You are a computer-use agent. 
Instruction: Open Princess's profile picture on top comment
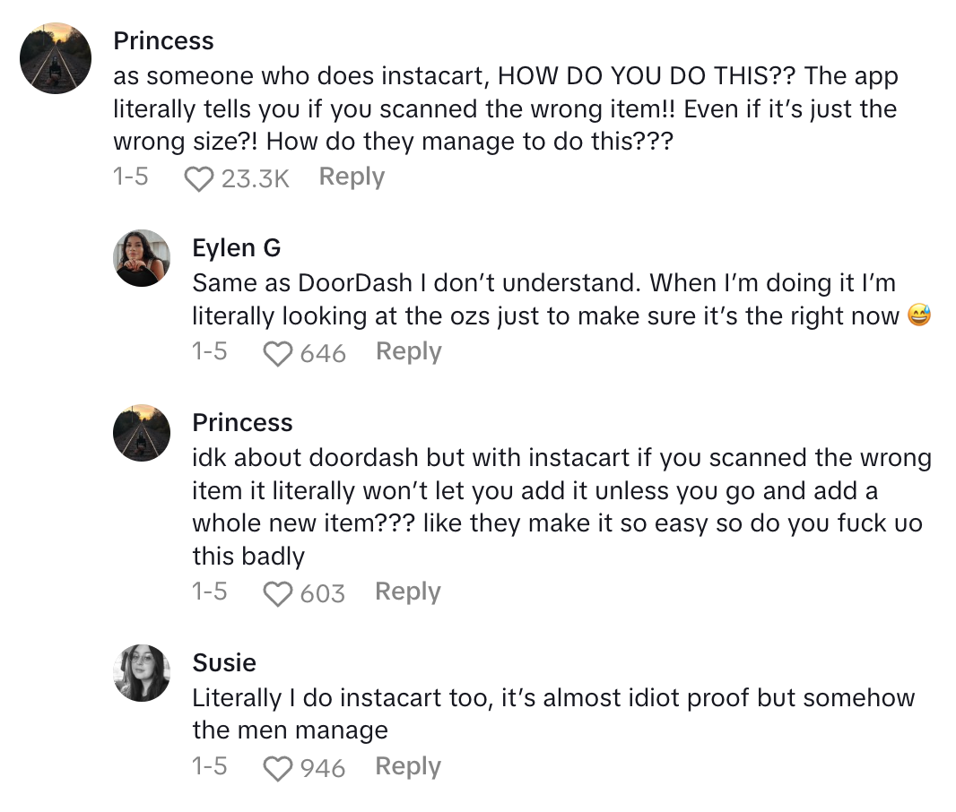click(56, 58)
